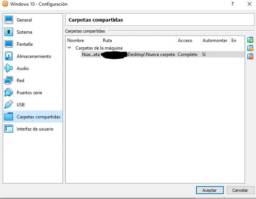Click the Sí automount cell
Viewport: 256px width, 199px height.
[x=204, y=54]
